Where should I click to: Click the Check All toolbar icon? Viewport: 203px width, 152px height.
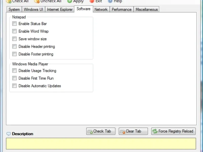click(9, 1)
